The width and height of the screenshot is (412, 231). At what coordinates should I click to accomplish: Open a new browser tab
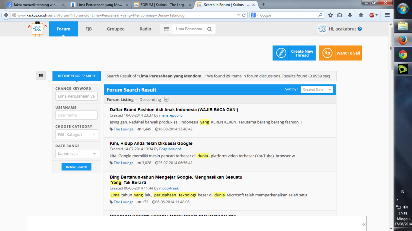264,5
